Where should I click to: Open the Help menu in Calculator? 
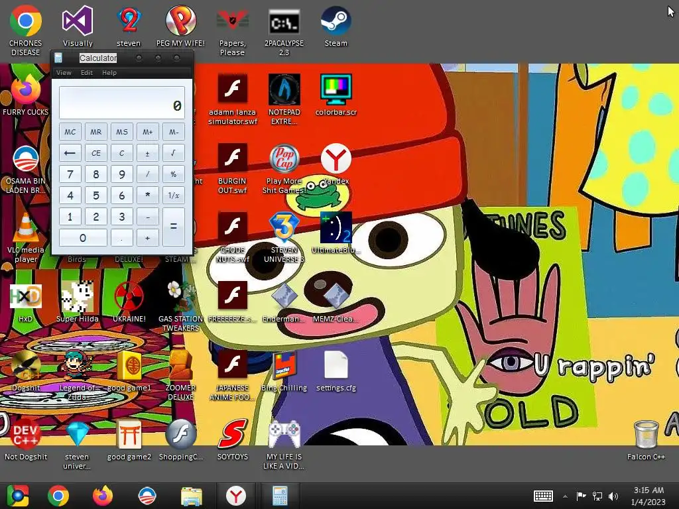tap(109, 73)
